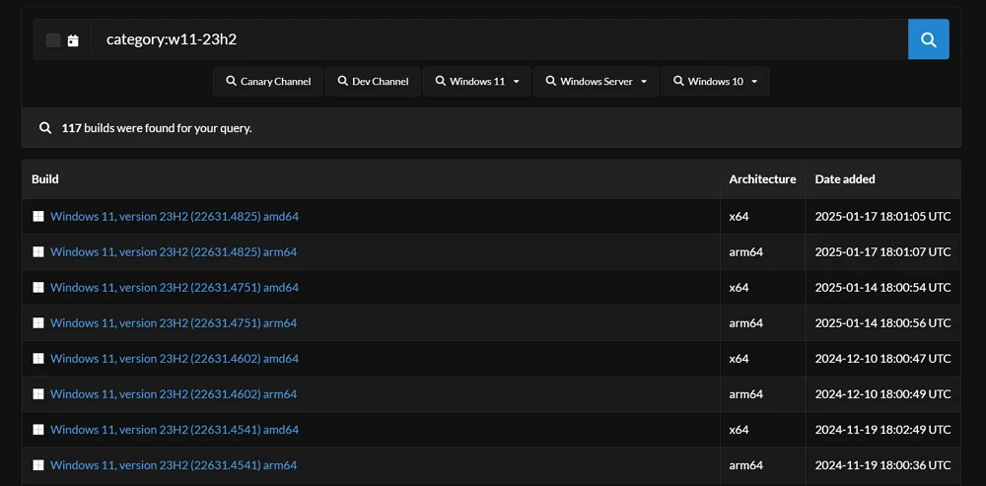Click the Architecture column header

coord(762,179)
